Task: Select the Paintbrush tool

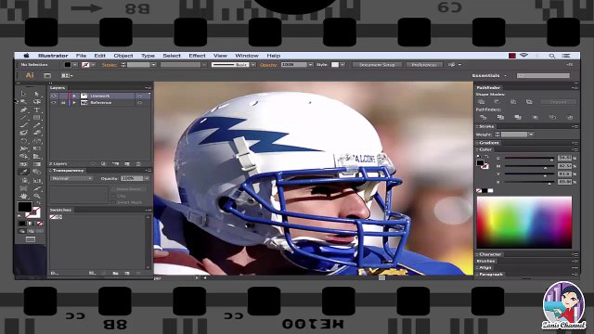Action: pyautogui.click(x=23, y=125)
